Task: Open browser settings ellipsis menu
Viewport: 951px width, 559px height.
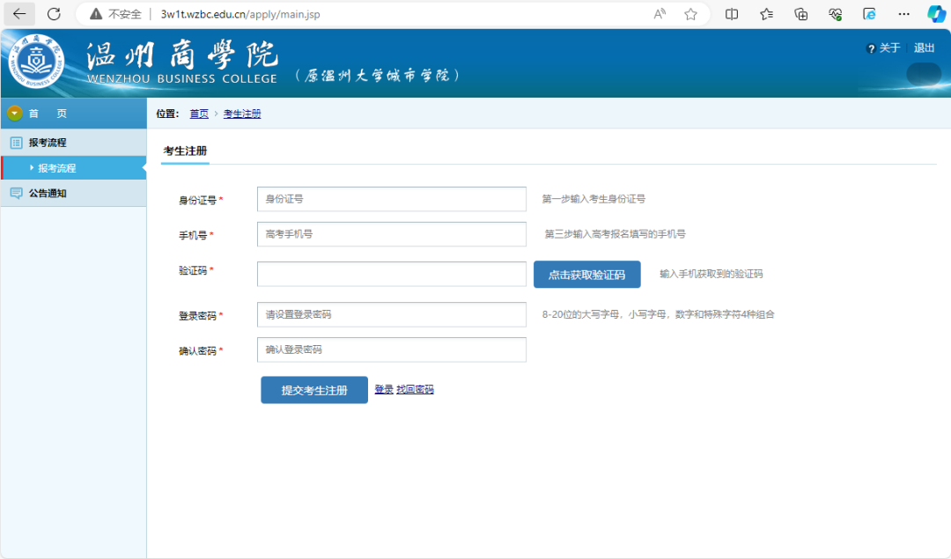Action: pos(903,14)
